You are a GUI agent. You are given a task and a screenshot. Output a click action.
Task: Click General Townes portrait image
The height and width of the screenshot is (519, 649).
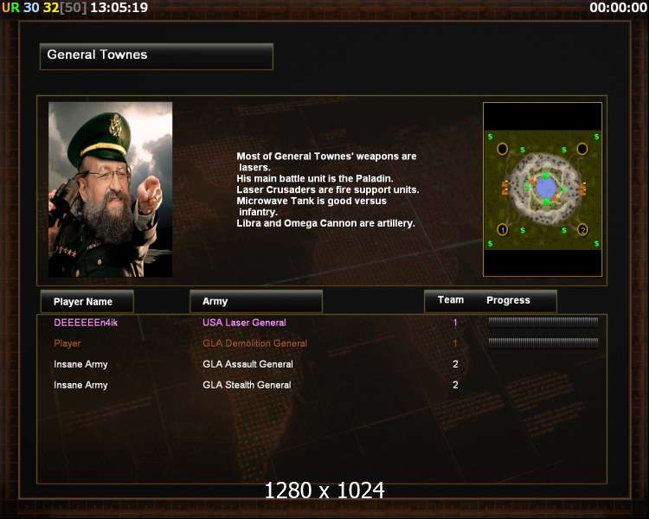point(111,189)
